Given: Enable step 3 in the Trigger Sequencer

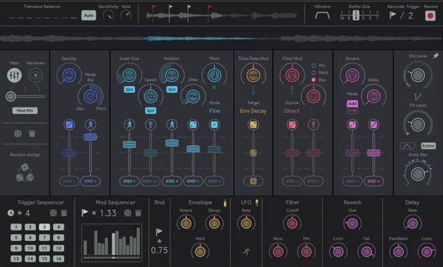Looking at the screenshot, I should pyautogui.click(x=43, y=227).
